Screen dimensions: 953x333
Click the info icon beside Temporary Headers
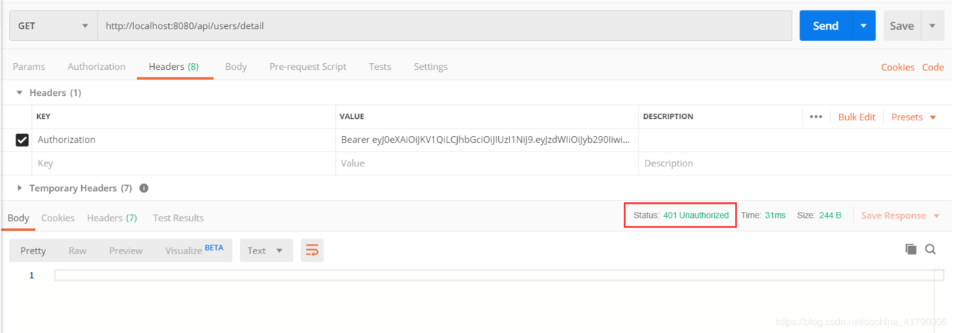click(x=144, y=188)
